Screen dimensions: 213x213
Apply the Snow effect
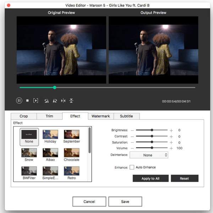pos(29,155)
